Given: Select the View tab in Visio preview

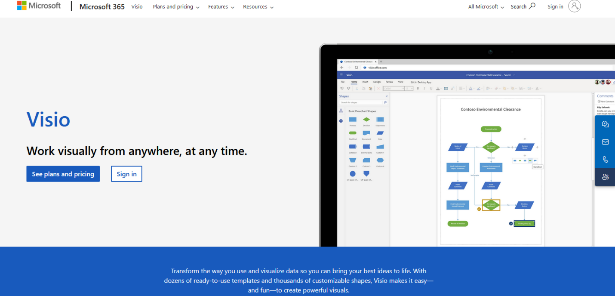Looking at the screenshot, I should point(400,82).
